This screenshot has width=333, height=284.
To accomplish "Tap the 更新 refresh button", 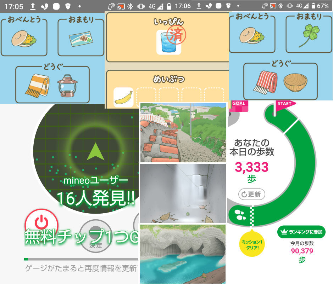I will (x=252, y=194).
